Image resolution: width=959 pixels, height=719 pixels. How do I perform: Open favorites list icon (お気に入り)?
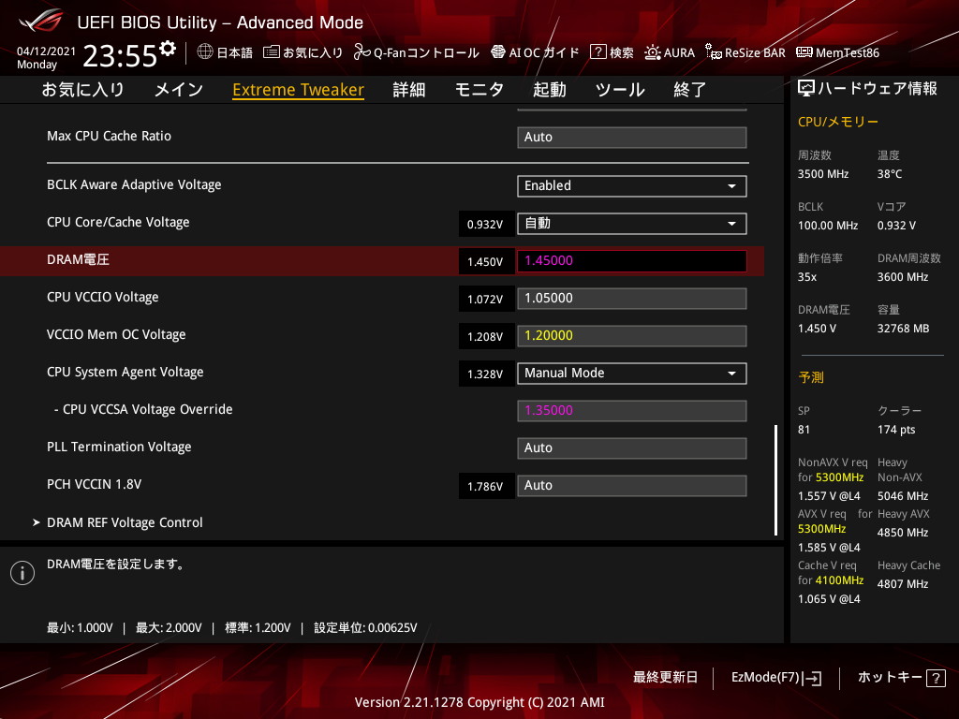pyautogui.click(x=271, y=52)
